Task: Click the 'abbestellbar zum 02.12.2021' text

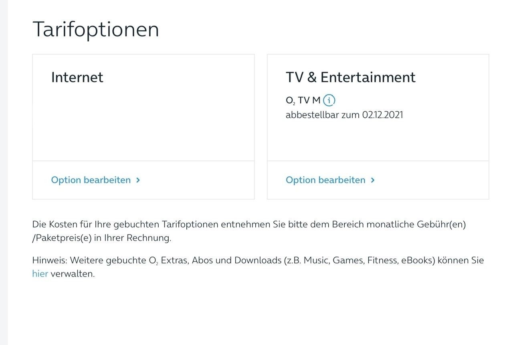Action: 344,115
